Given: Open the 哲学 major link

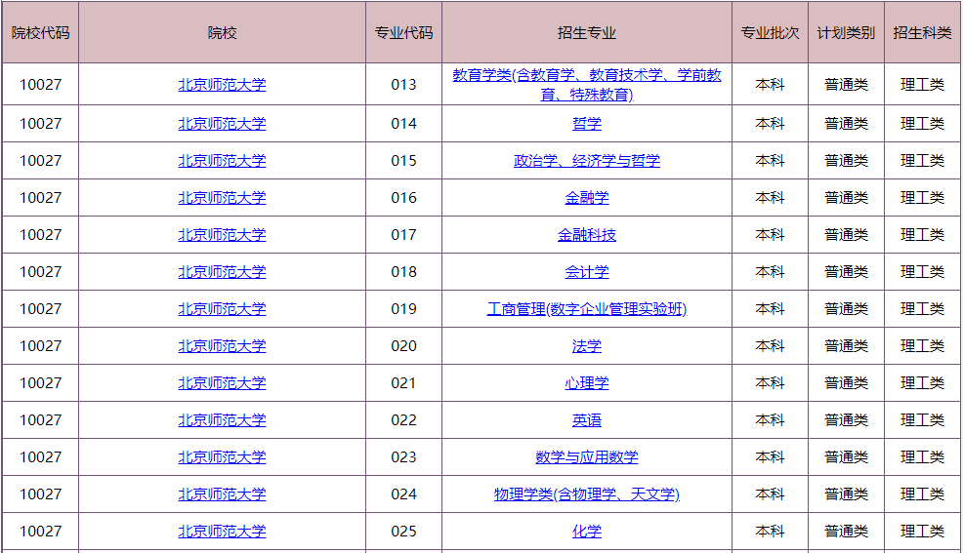Looking at the screenshot, I should tap(587, 124).
